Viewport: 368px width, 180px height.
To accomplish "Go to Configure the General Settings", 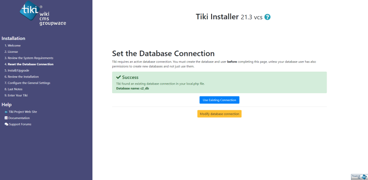I will coord(27,83).
